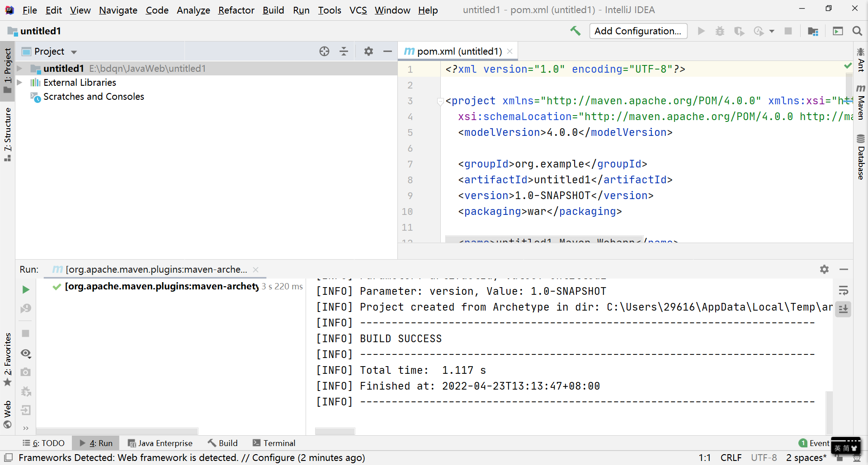Click Collapse All in Project panel

344,51
